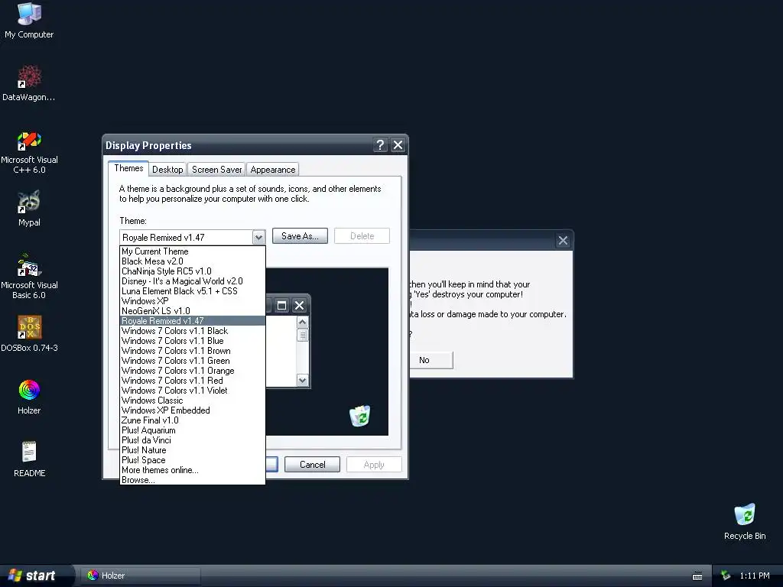Click the recycle bin in theme preview
The height and width of the screenshot is (587, 783).
coord(359,415)
